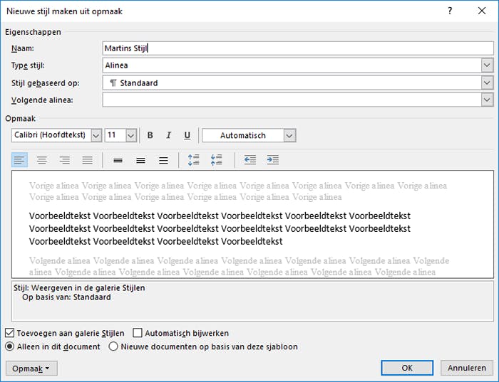The width and height of the screenshot is (499, 382).
Task: Toggle Underline formatting
Action: (187, 135)
